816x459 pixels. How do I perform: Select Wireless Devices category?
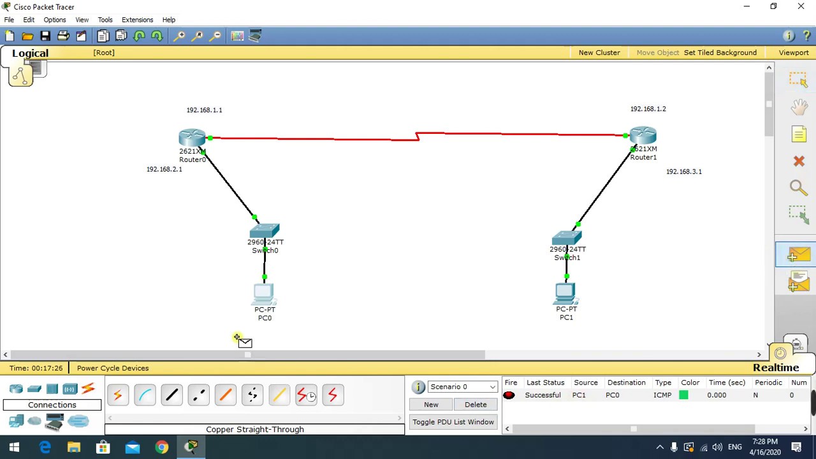click(70, 389)
